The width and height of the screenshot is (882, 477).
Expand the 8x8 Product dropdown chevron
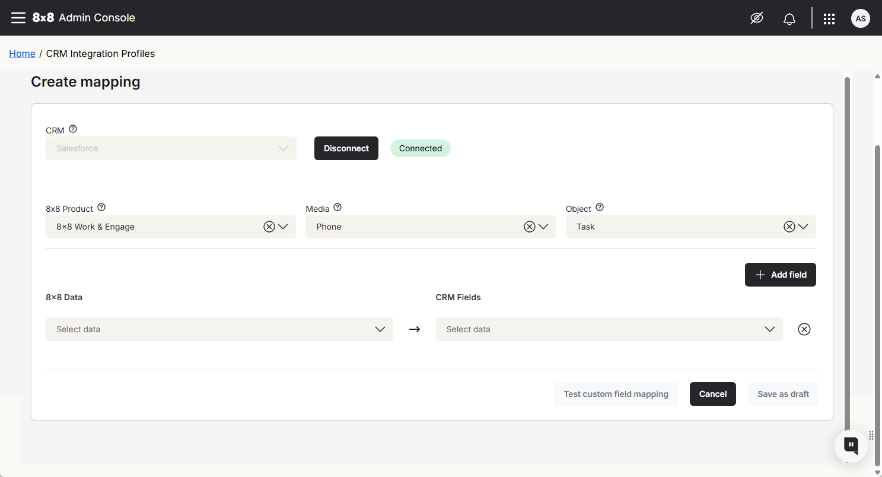click(x=283, y=227)
